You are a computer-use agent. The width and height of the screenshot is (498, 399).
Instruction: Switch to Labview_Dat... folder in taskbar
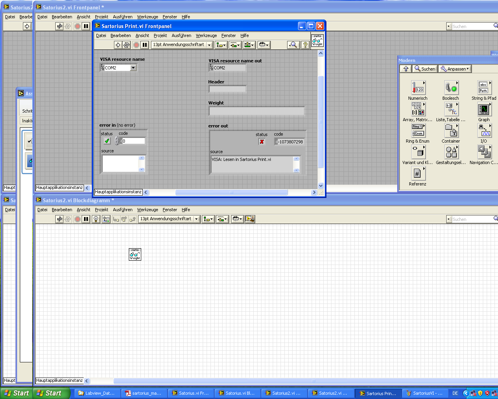[97, 393]
